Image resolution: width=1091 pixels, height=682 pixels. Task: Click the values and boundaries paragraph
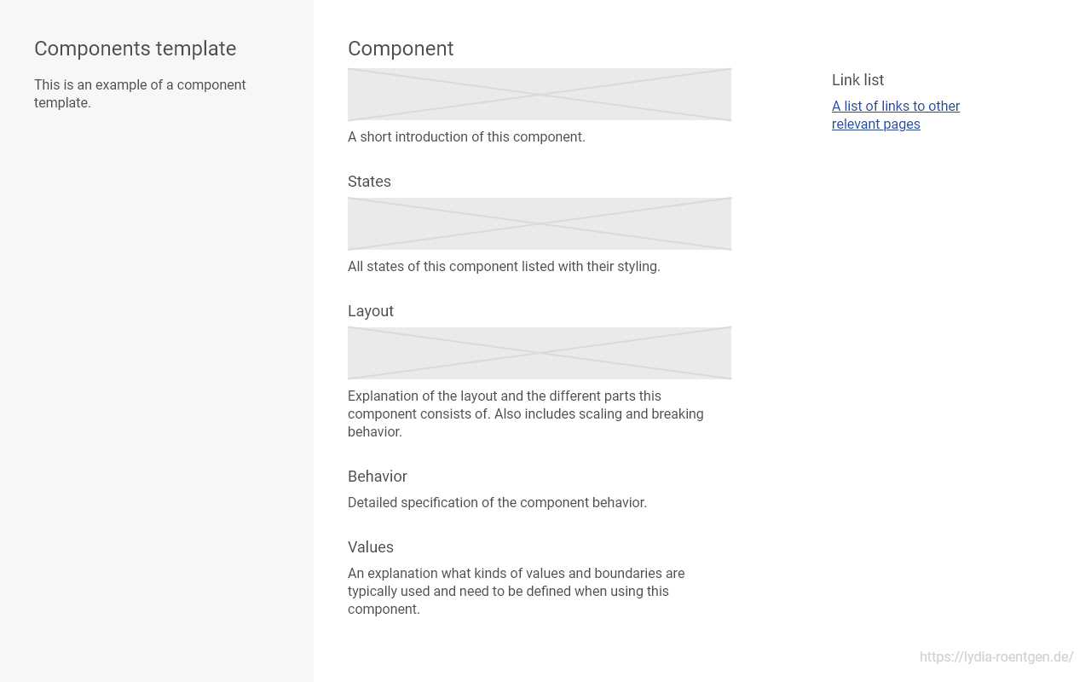click(x=517, y=592)
